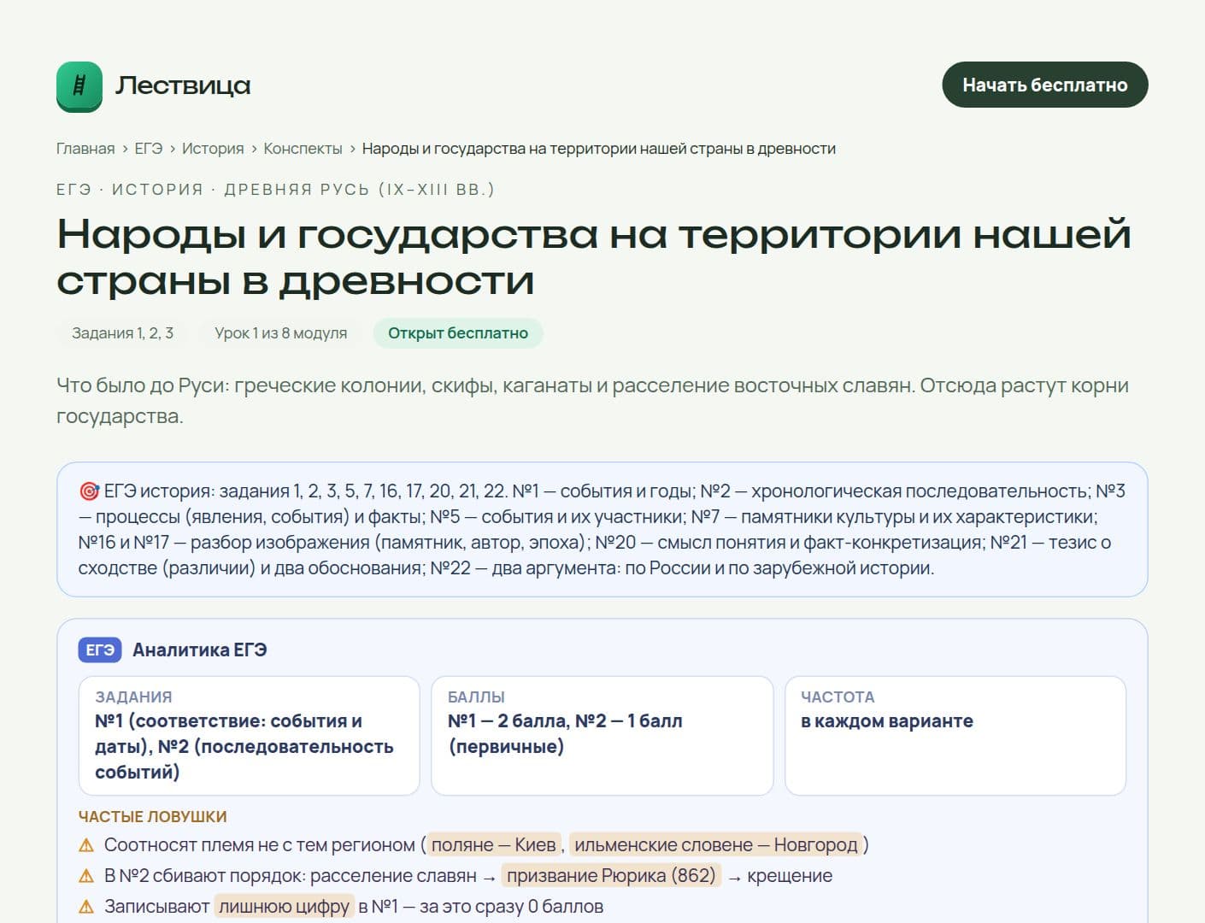Click the БАЛЛЫ analytics card
Viewport: 1205px width, 923px height.
pos(602,736)
